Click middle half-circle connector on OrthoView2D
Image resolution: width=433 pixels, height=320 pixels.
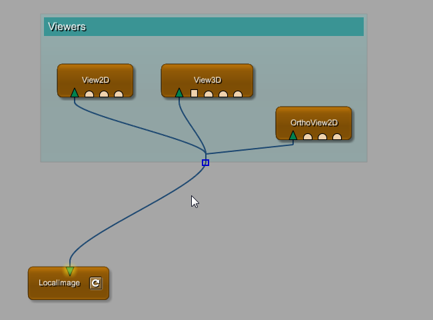click(322, 137)
